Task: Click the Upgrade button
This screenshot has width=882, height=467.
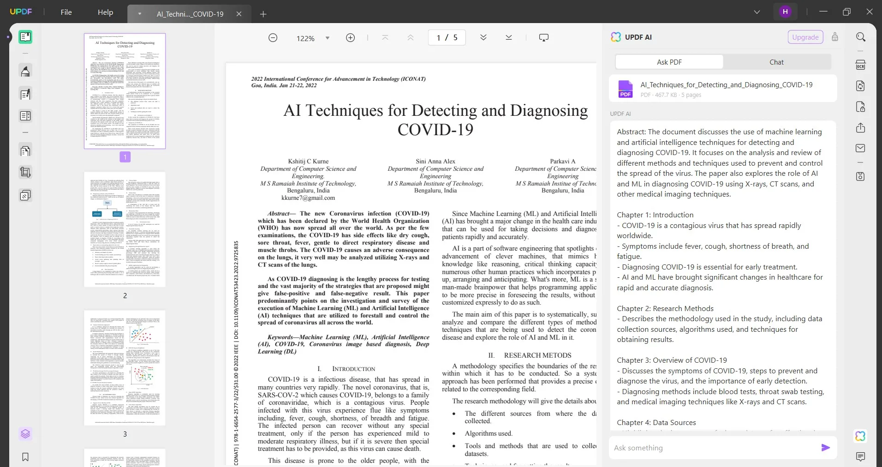Action: pyautogui.click(x=805, y=37)
